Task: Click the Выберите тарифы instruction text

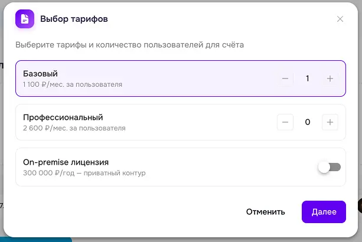Action: [129, 45]
